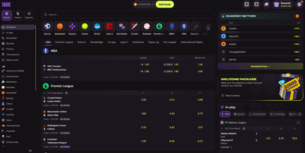
Task: Select the Ice Hockey in-play filter
Action: click(277, 114)
